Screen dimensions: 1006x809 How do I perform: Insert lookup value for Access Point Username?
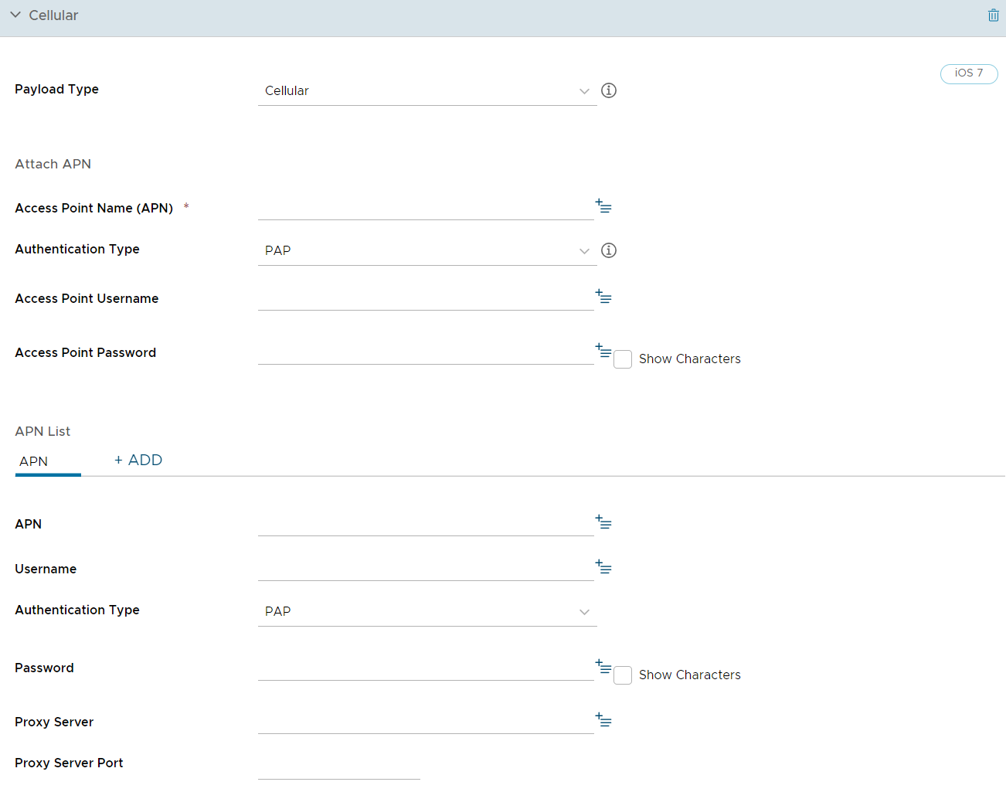pos(603,297)
